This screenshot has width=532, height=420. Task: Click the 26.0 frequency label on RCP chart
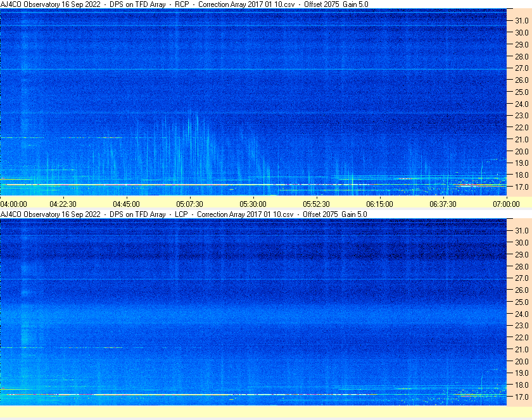[522, 80]
